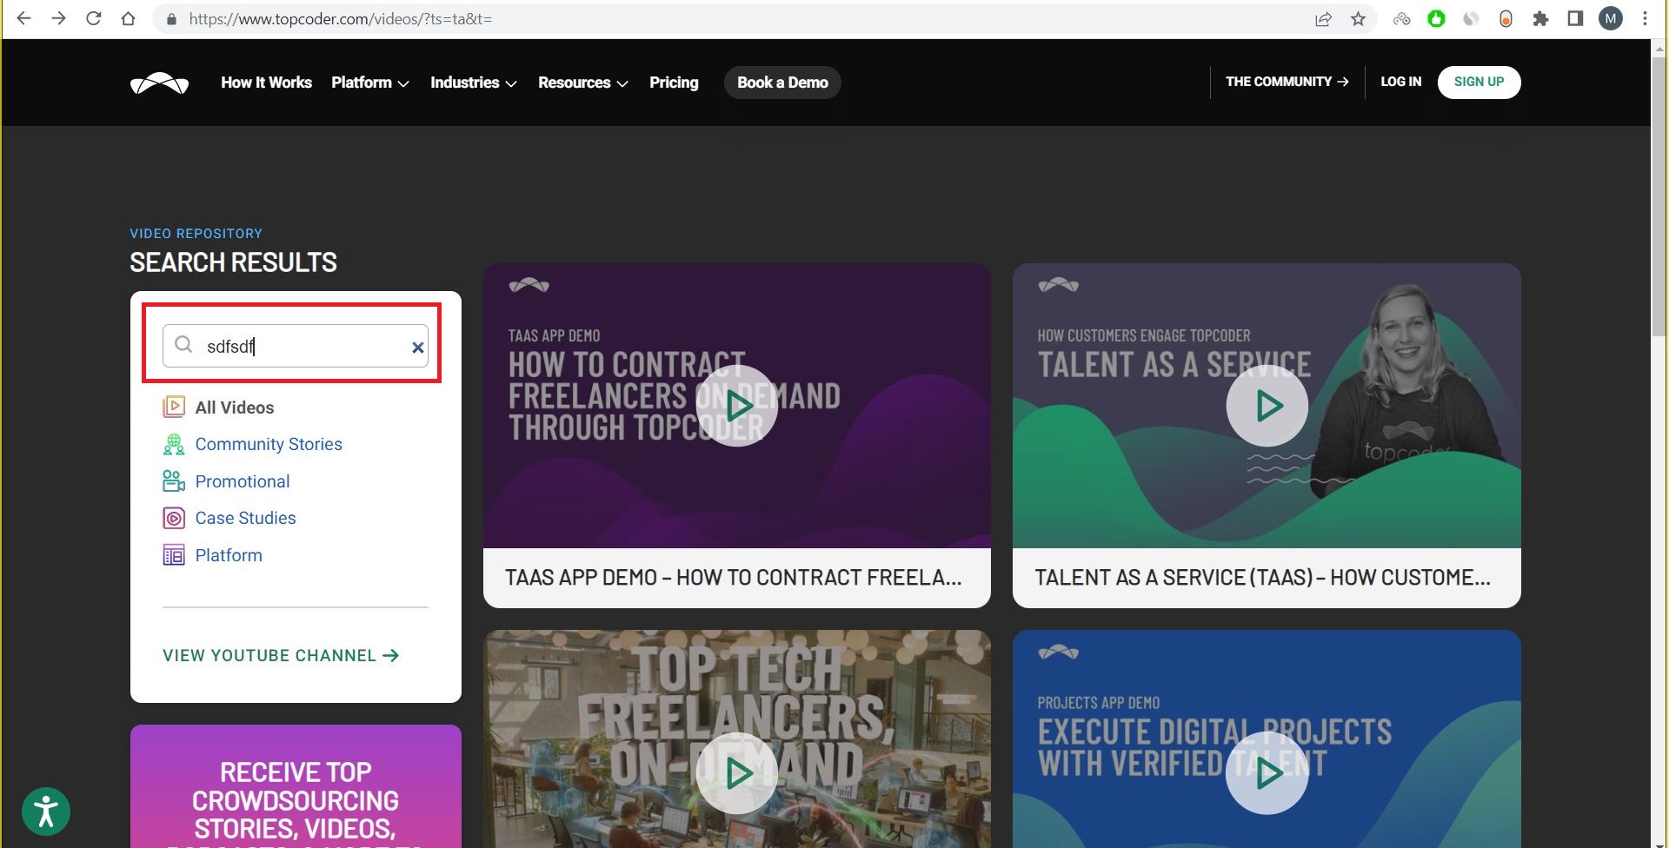Image resolution: width=1669 pixels, height=848 pixels.
Task: Click the address bar URL
Action: tap(341, 19)
